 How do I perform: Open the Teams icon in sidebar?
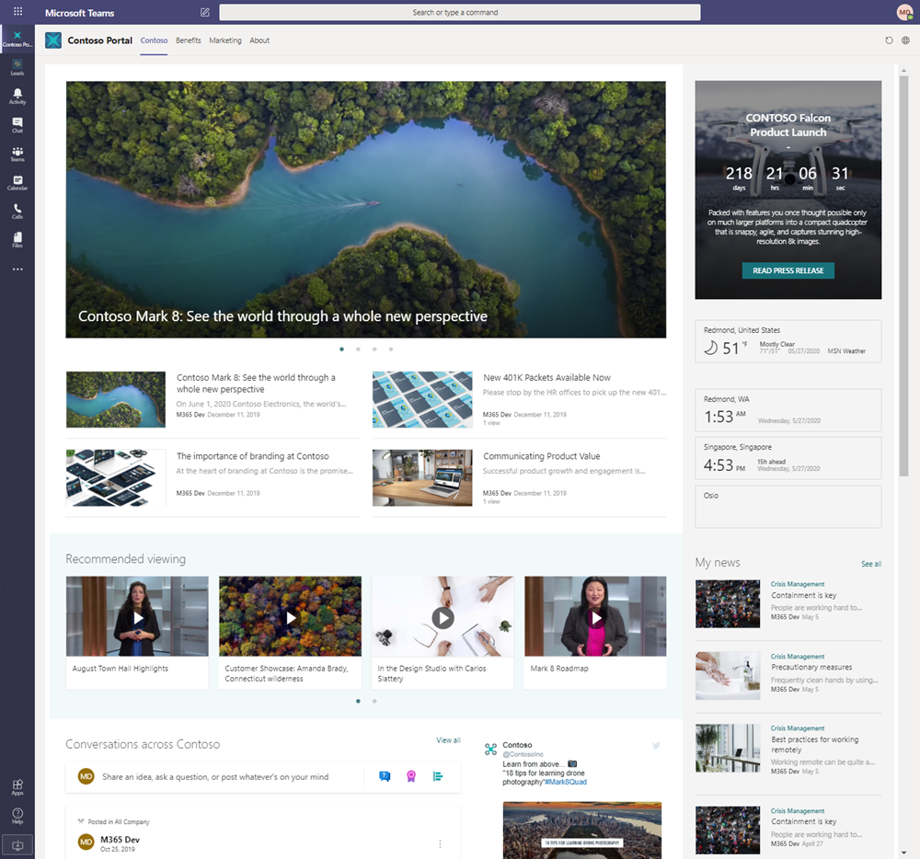(x=17, y=154)
